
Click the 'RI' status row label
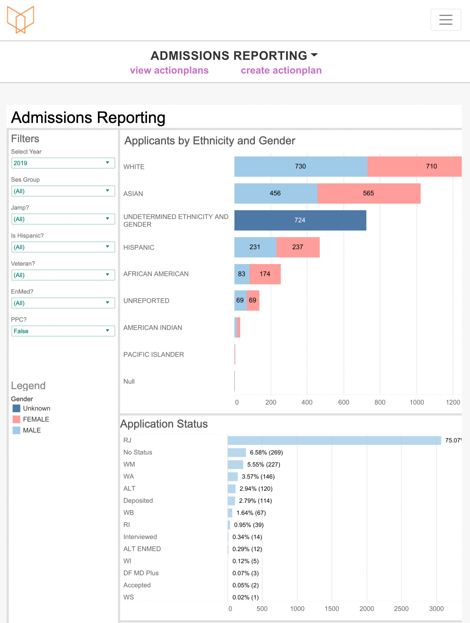(x=126, y=525)
